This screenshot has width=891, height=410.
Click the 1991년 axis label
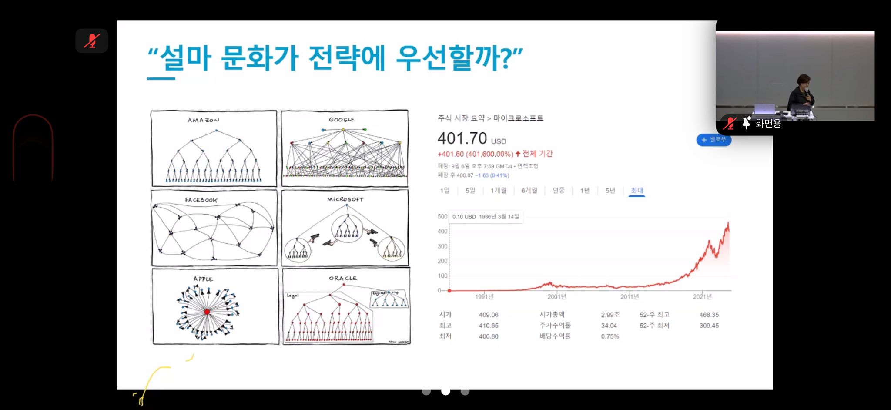pyautogui.click(x=484, y=297)
